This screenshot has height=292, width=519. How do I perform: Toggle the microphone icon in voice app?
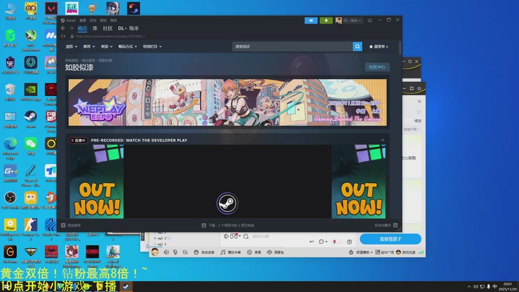point(175,252)
